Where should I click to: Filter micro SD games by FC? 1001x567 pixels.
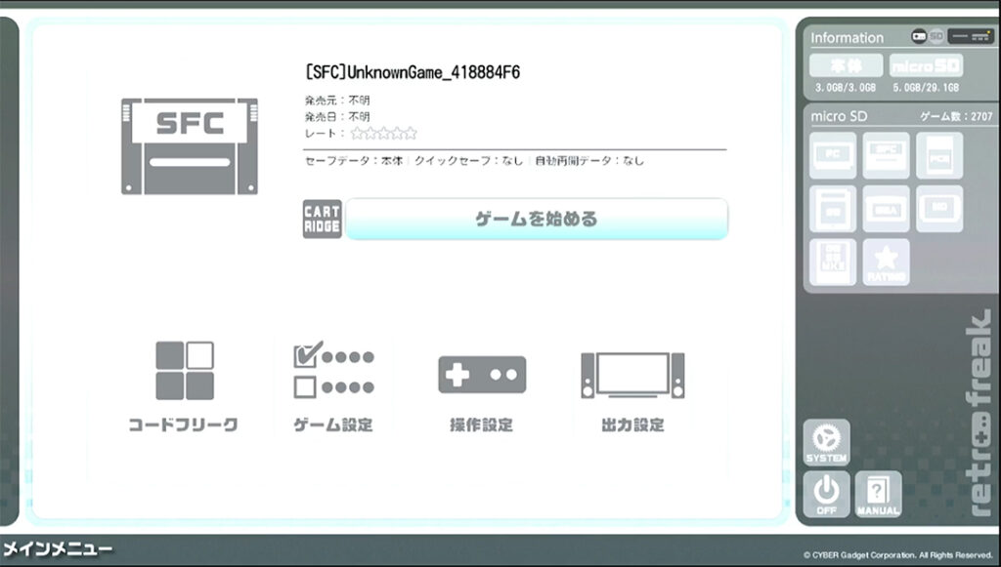pos(833,156)
